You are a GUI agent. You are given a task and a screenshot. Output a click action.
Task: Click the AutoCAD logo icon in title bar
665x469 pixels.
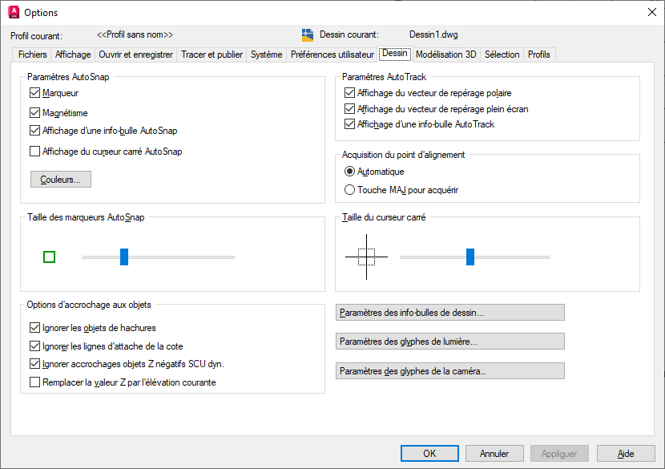click(14, 12)
